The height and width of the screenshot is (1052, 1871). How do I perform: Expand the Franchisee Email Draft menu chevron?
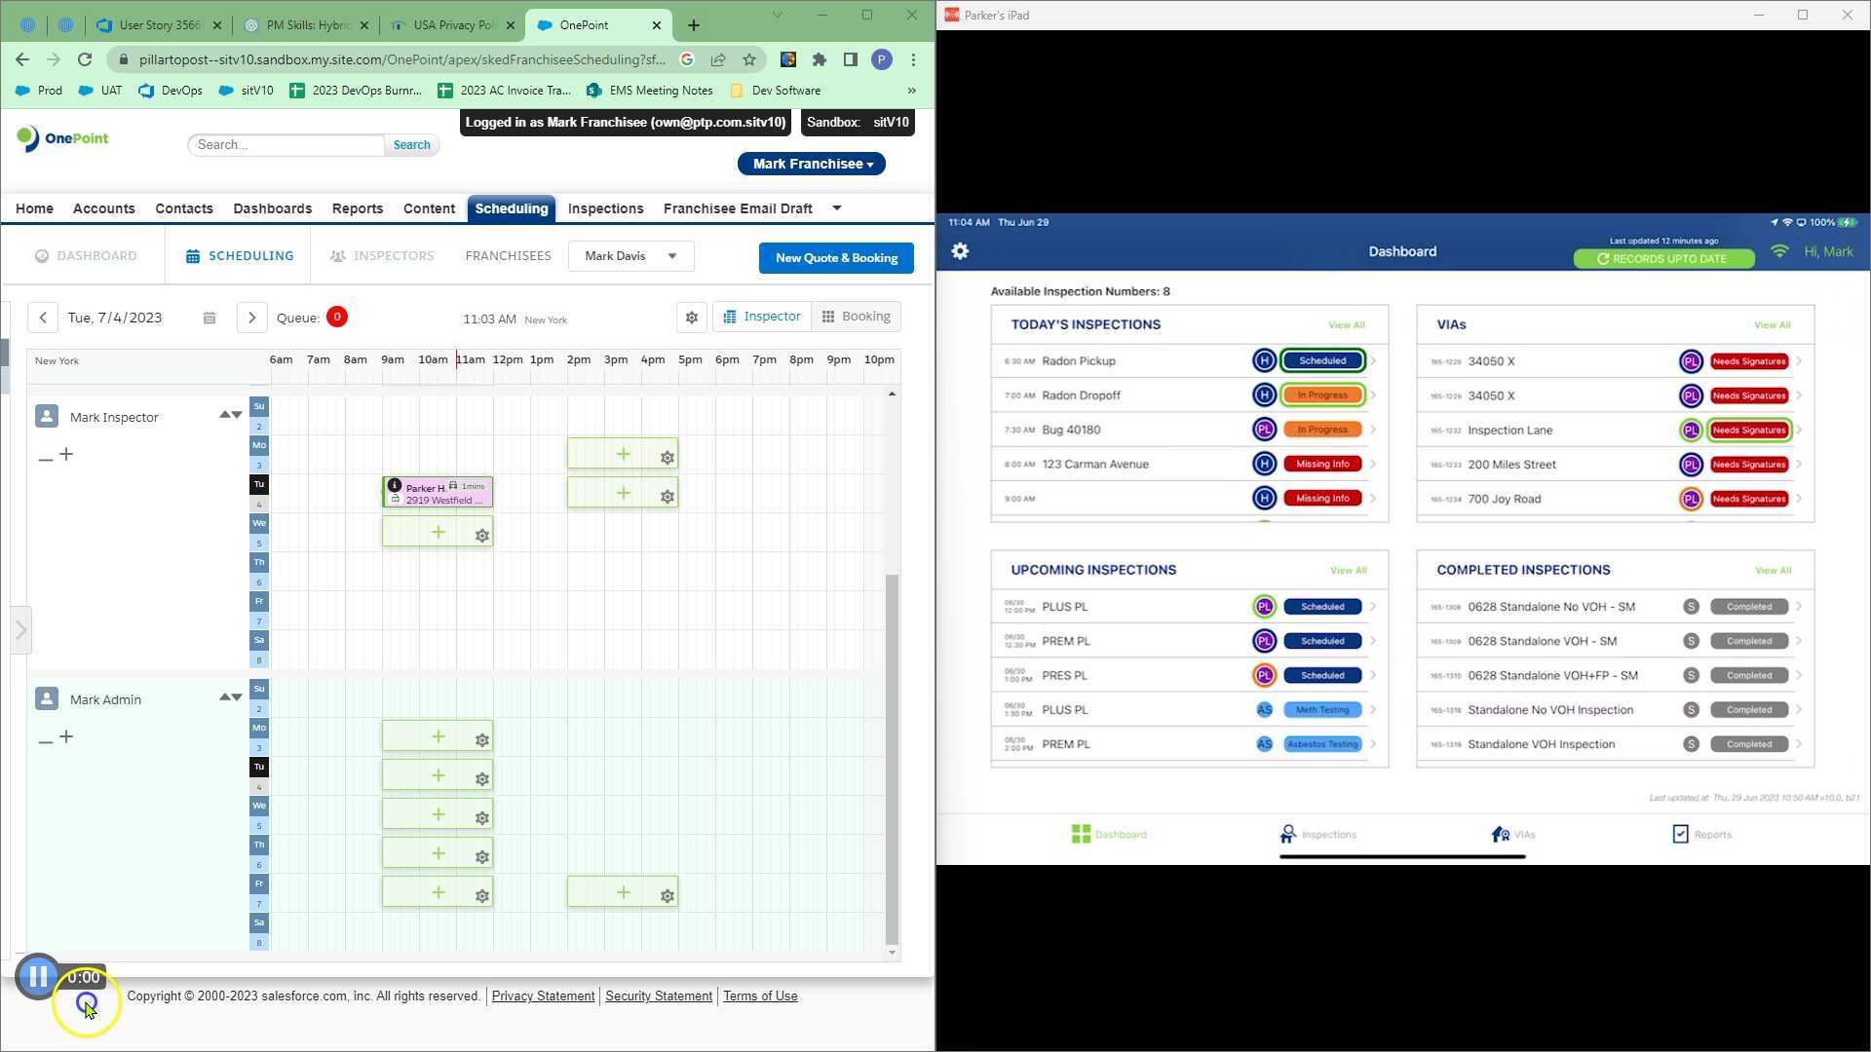click(835, 207)
